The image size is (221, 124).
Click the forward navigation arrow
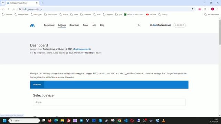[x=8, y=9]
